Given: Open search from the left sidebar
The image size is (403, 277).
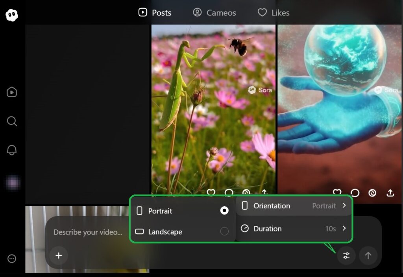Looking at the screenshot, I should click(x=12, y=121).
